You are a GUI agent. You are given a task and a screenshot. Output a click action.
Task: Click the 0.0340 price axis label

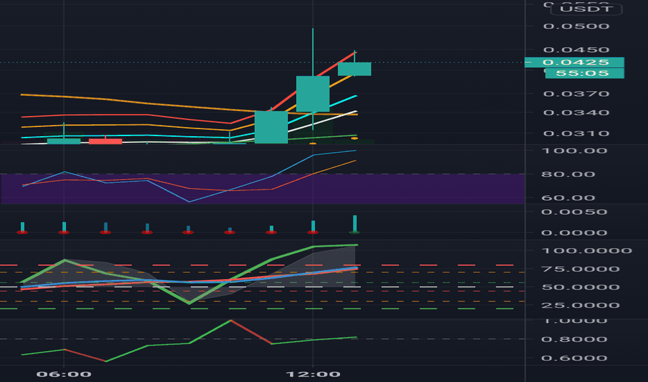pos(576,113)
